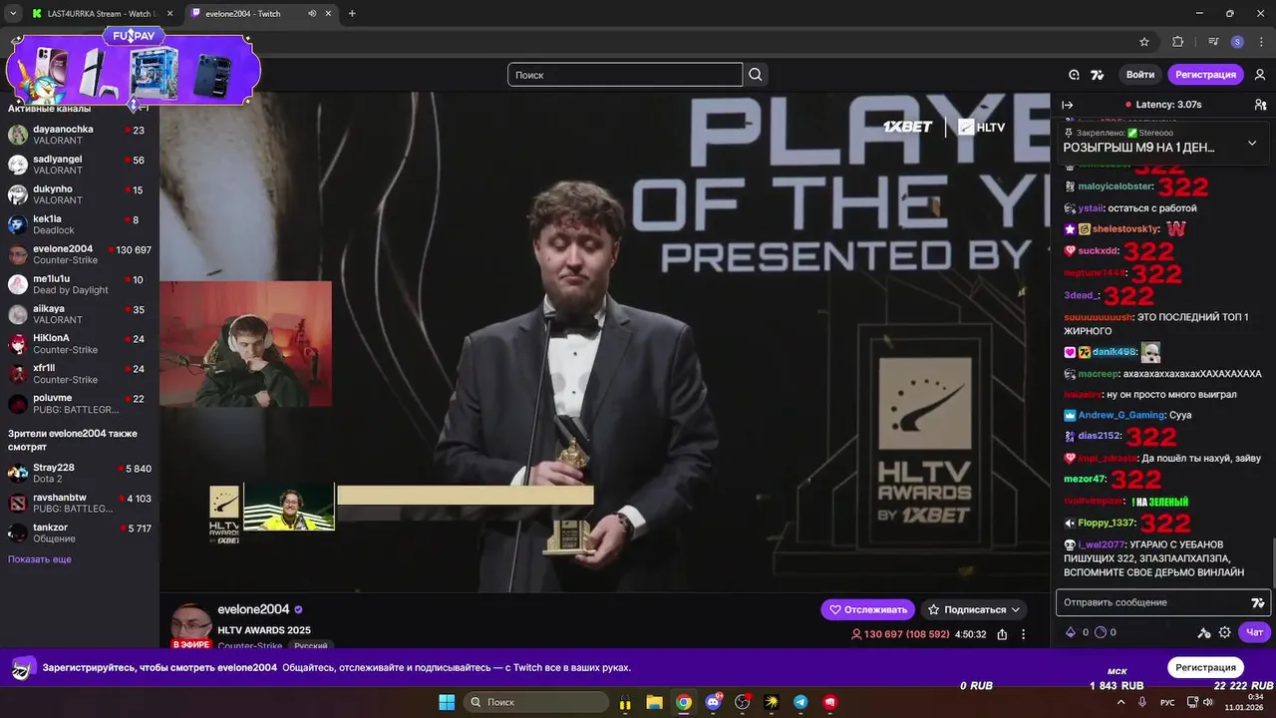The height and width of the screenshot is (718, 1276).
Task: Collapse the active channels sidebar arrow
Action: pyautogui.click(x=142, y=108)
